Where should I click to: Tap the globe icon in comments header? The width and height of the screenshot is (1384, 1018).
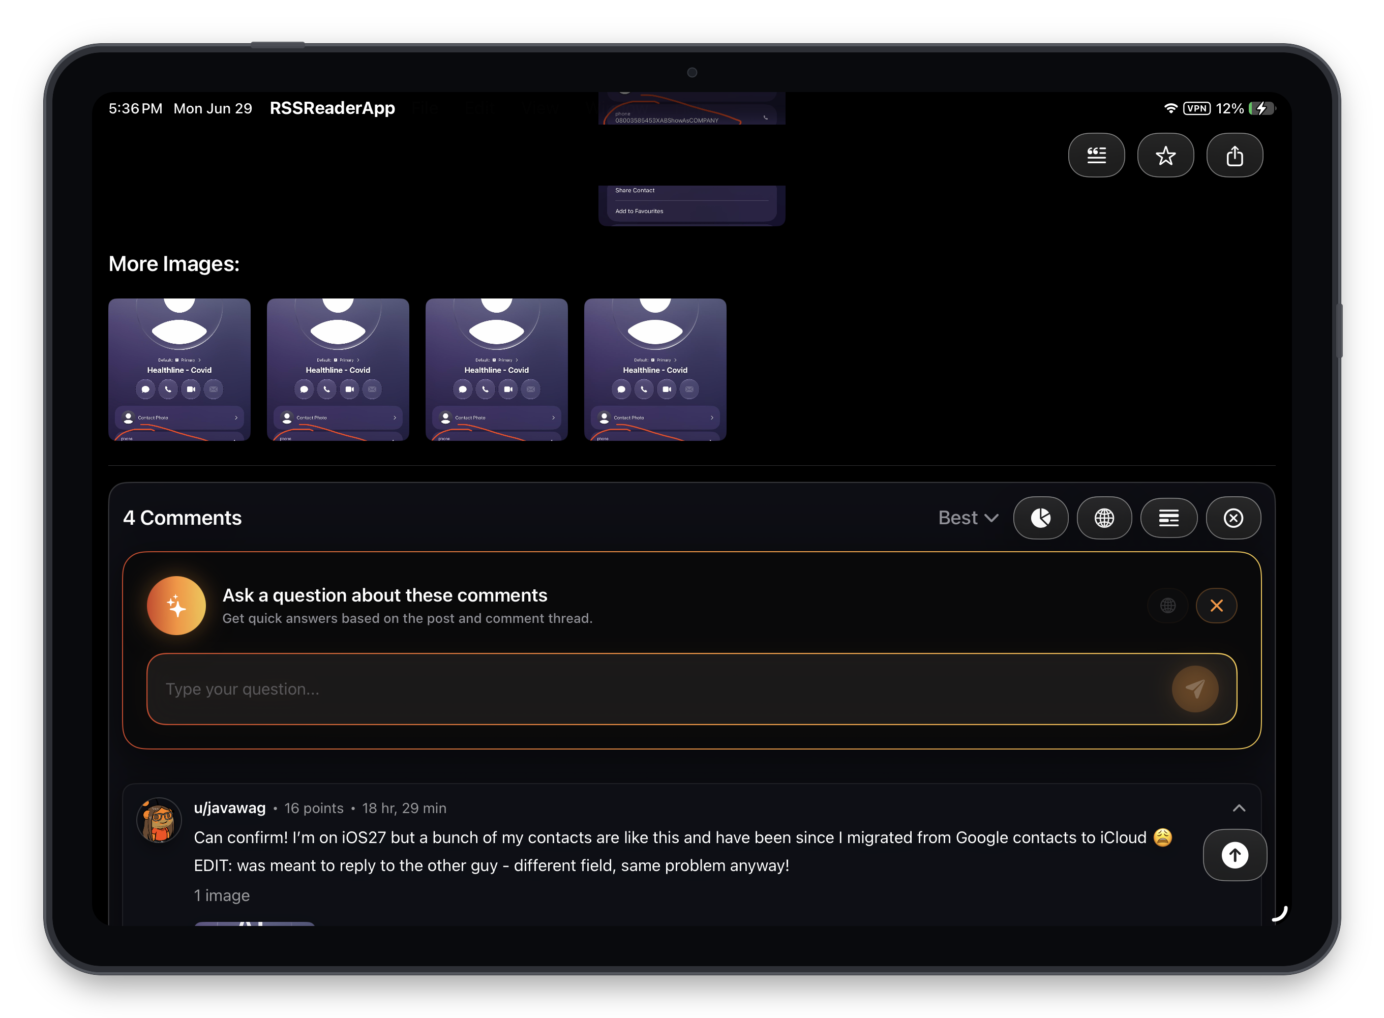(1104, 518)
